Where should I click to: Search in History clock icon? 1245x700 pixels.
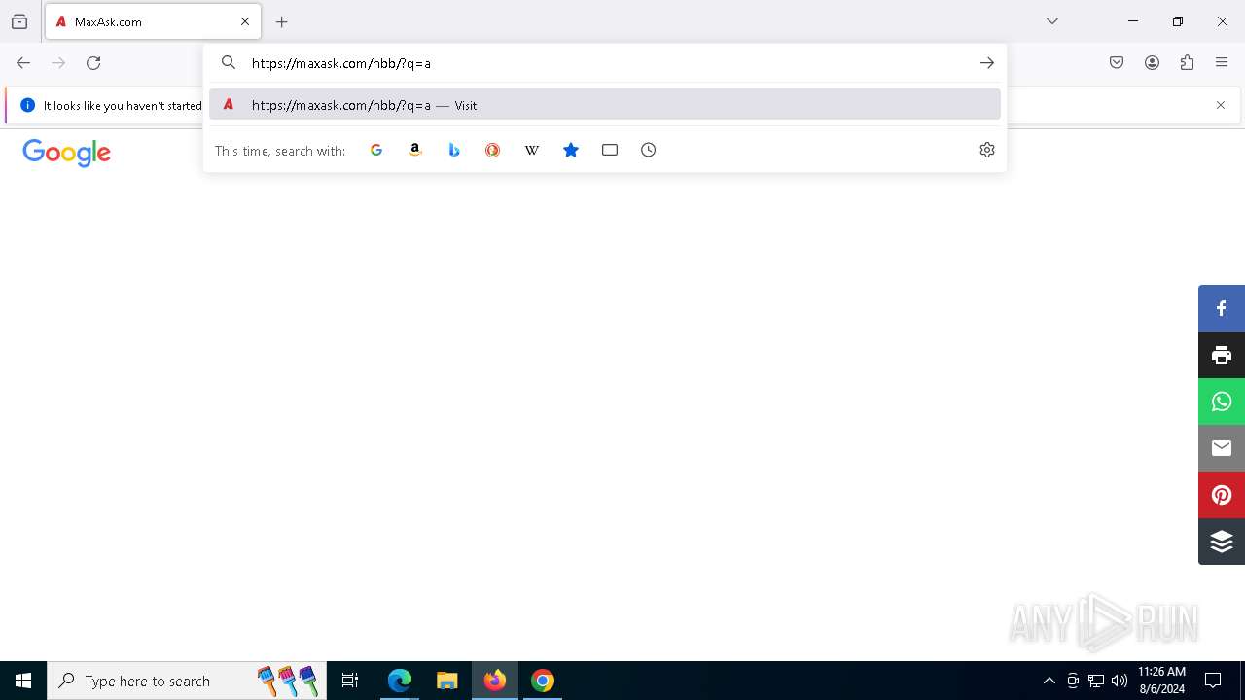pyautogui.click(x=649, y=150)
